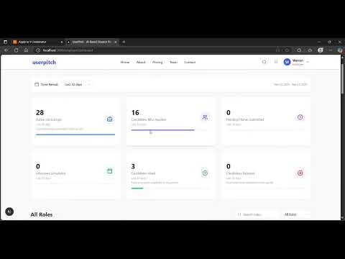
Task: Click the browser back arrow
Action: [x=6, y=50]
